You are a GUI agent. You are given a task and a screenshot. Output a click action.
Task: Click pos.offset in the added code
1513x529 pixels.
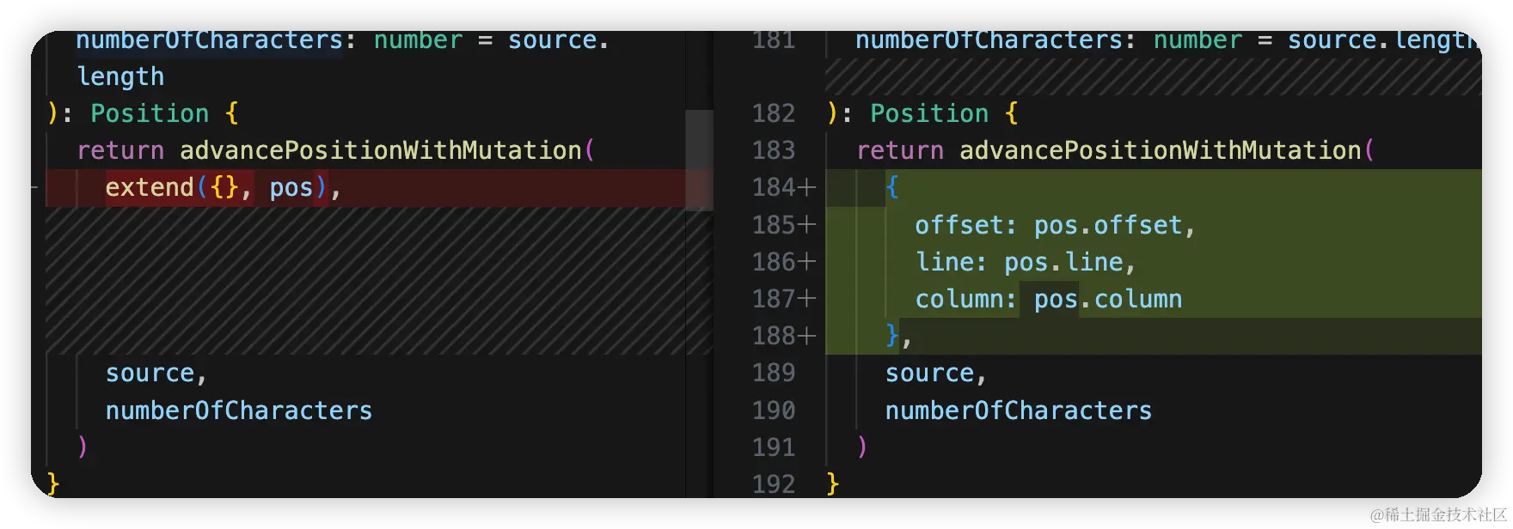tap(1107, 225)
